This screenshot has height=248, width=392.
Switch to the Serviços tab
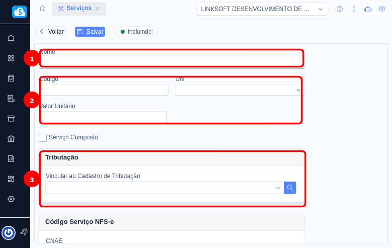click(x=74, y=9)
